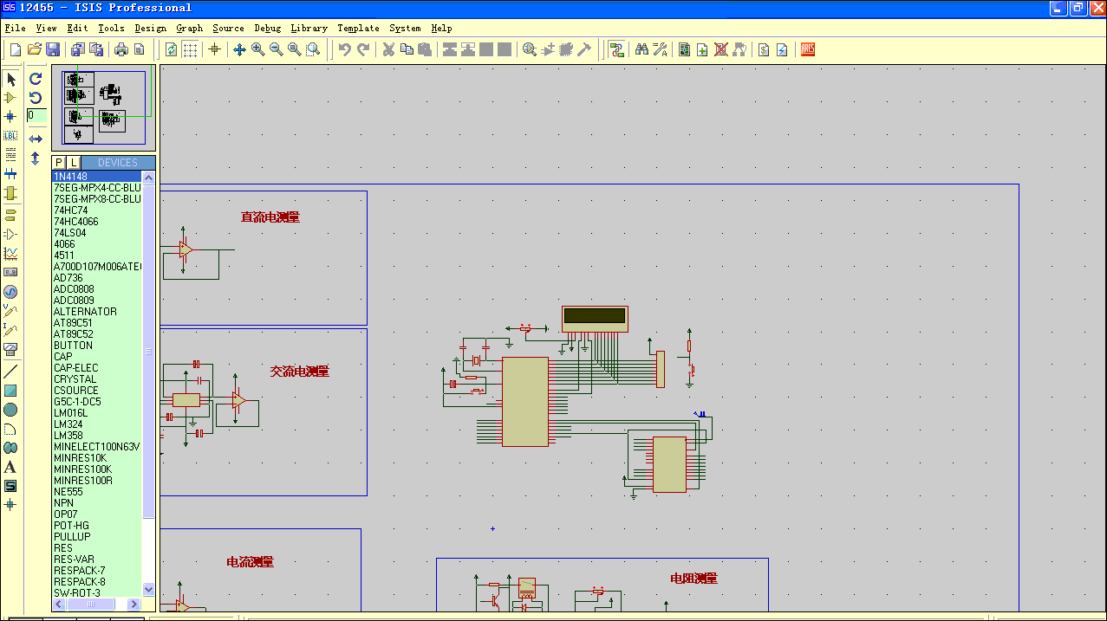Screen dimensions: 1107x621
Task: Open library manager with L button
Action: pos(74,163)
